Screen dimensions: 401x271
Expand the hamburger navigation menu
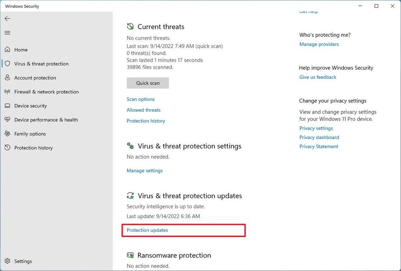(x=7, y=33)
